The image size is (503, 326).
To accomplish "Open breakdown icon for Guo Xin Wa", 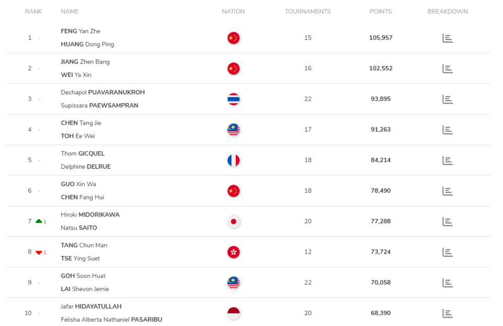I will point(447,191).
